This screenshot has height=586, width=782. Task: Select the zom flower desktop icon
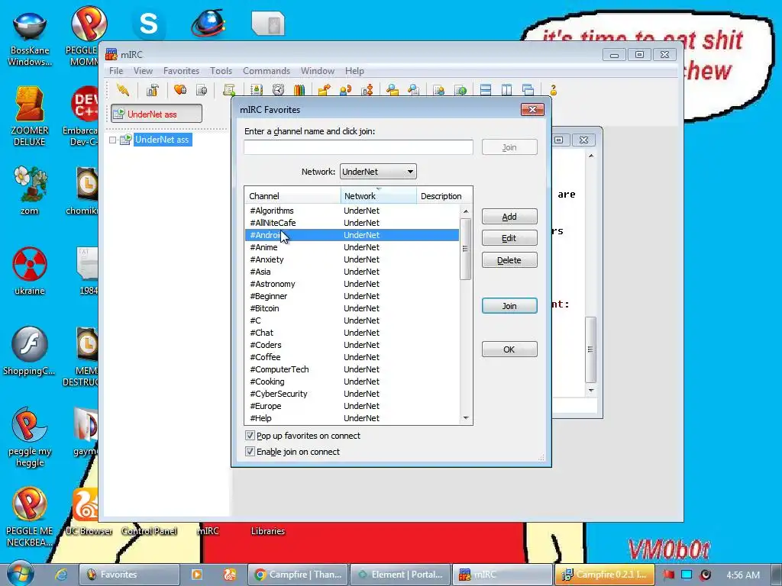point(30,191)
